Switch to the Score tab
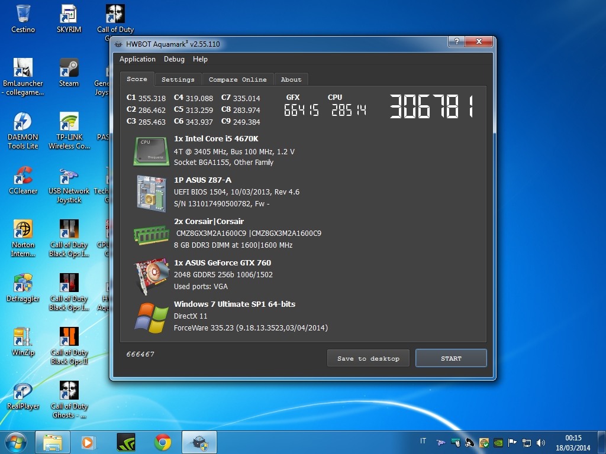 pos(137,79)
